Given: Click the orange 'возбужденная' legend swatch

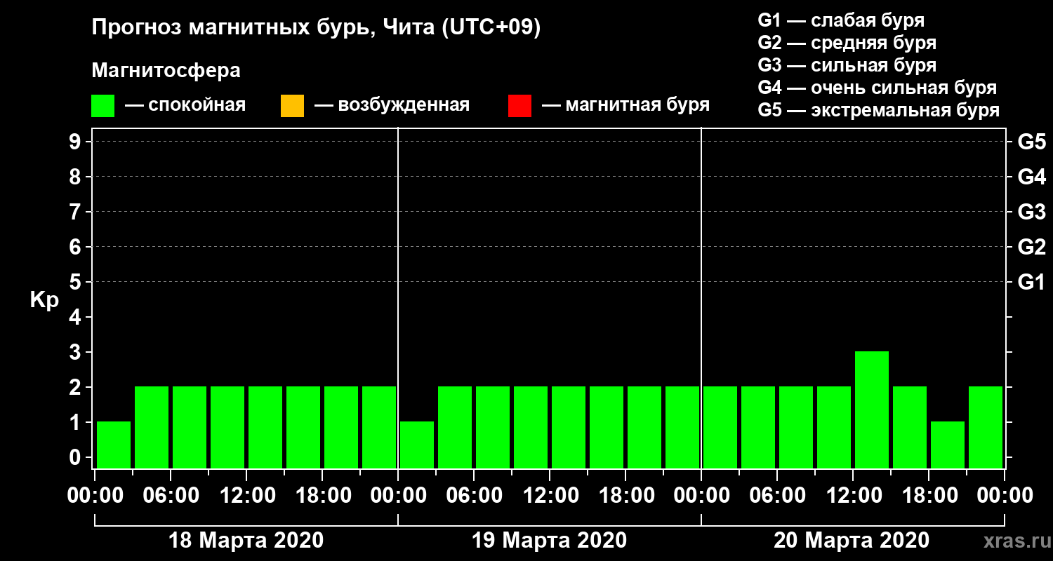Looking at the screenshot, I should click(x=292, y=105).
